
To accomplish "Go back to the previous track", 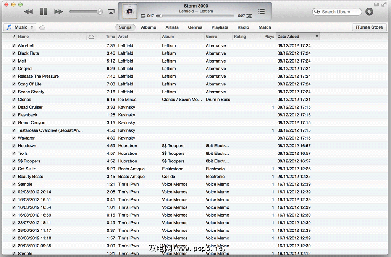I will click(29, 12).
